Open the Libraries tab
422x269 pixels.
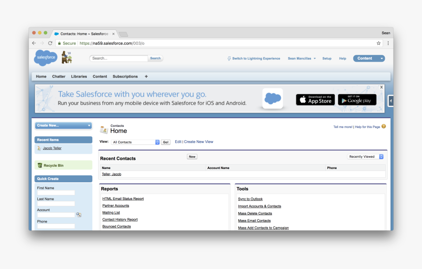tap(79, 76)
